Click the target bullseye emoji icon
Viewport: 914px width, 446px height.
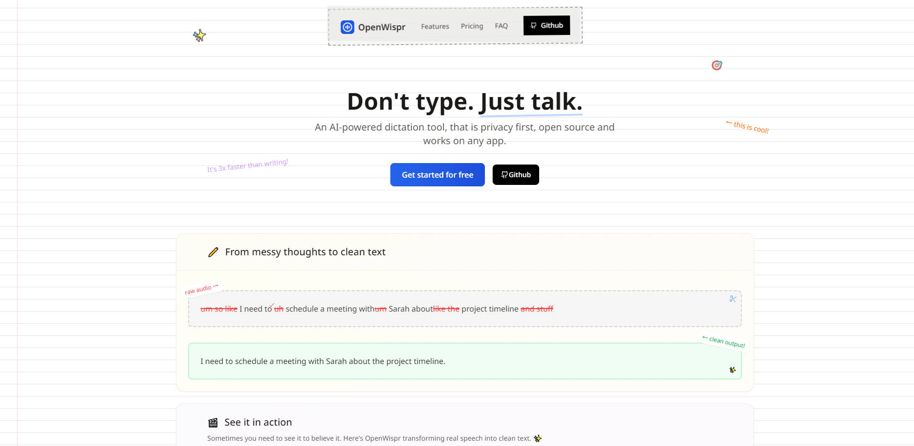(x=717, y=65)
